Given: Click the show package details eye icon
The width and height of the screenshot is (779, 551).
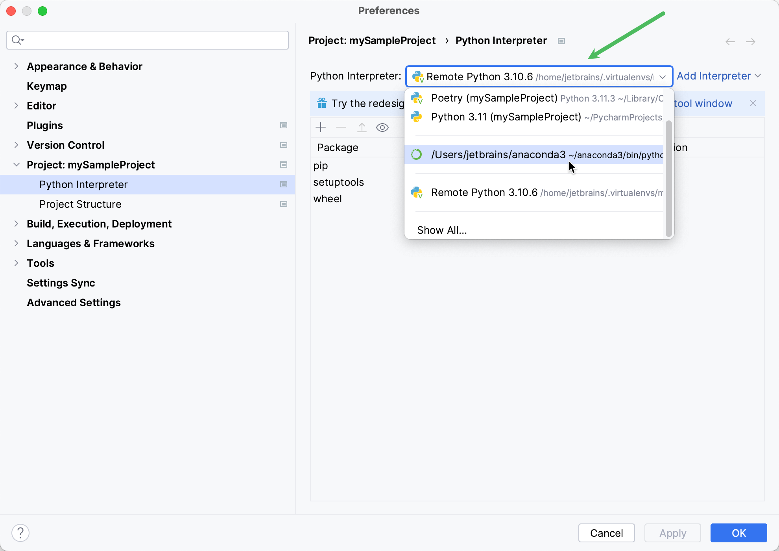Looking at the screenshot, I should [382, 127].
